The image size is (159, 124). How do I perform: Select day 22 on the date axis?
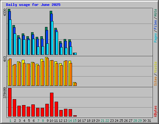[x=107, y=121]
